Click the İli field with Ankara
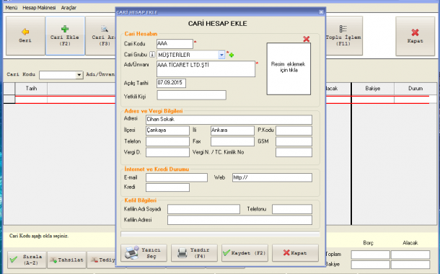The height and width of the screenshot is (274, 440). coord(232,131)
